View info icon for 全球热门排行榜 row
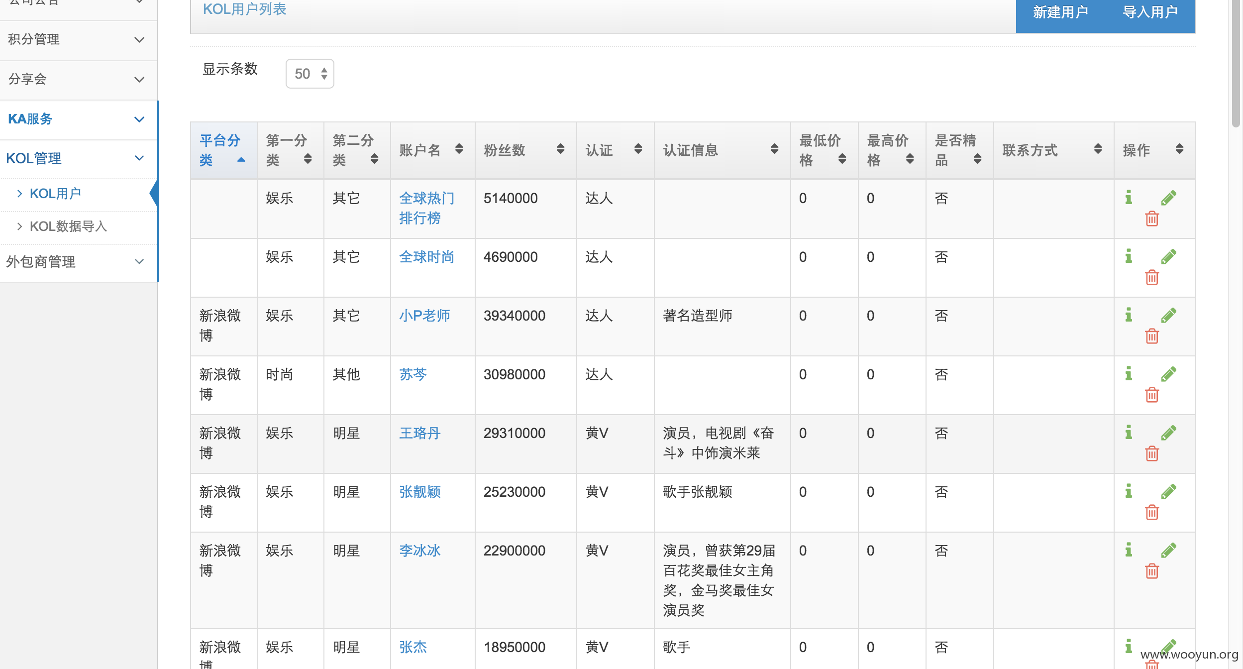Image resolution: width=1243 pixels, height=669 pixels. 1129,198
